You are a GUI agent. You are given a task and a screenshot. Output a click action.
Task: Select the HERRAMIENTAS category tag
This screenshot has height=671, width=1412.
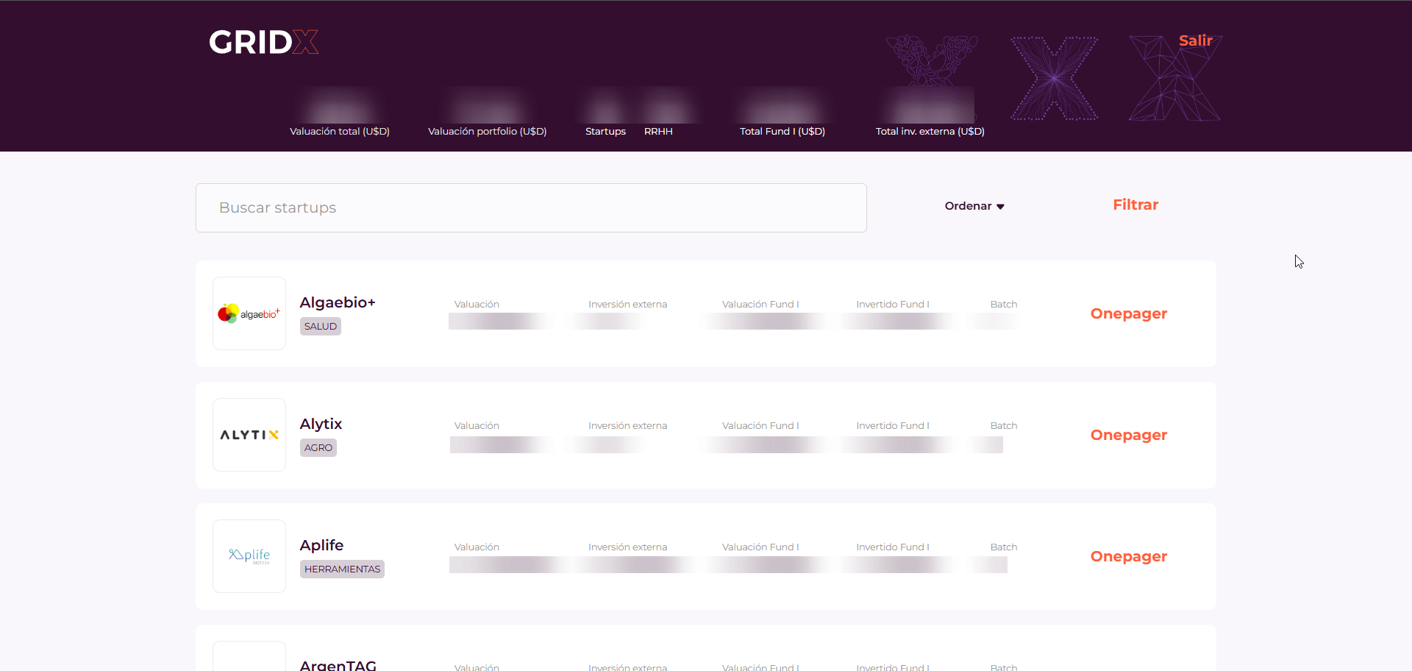(341, 568)
